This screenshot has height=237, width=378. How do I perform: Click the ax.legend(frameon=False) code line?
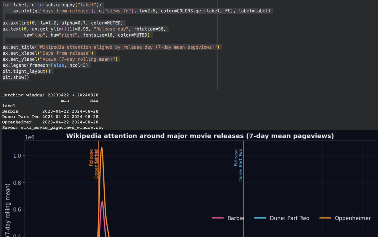click(45, 65)
